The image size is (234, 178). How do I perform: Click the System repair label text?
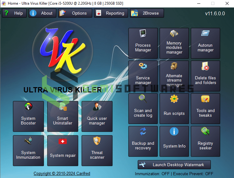click(x=63, y=156)
